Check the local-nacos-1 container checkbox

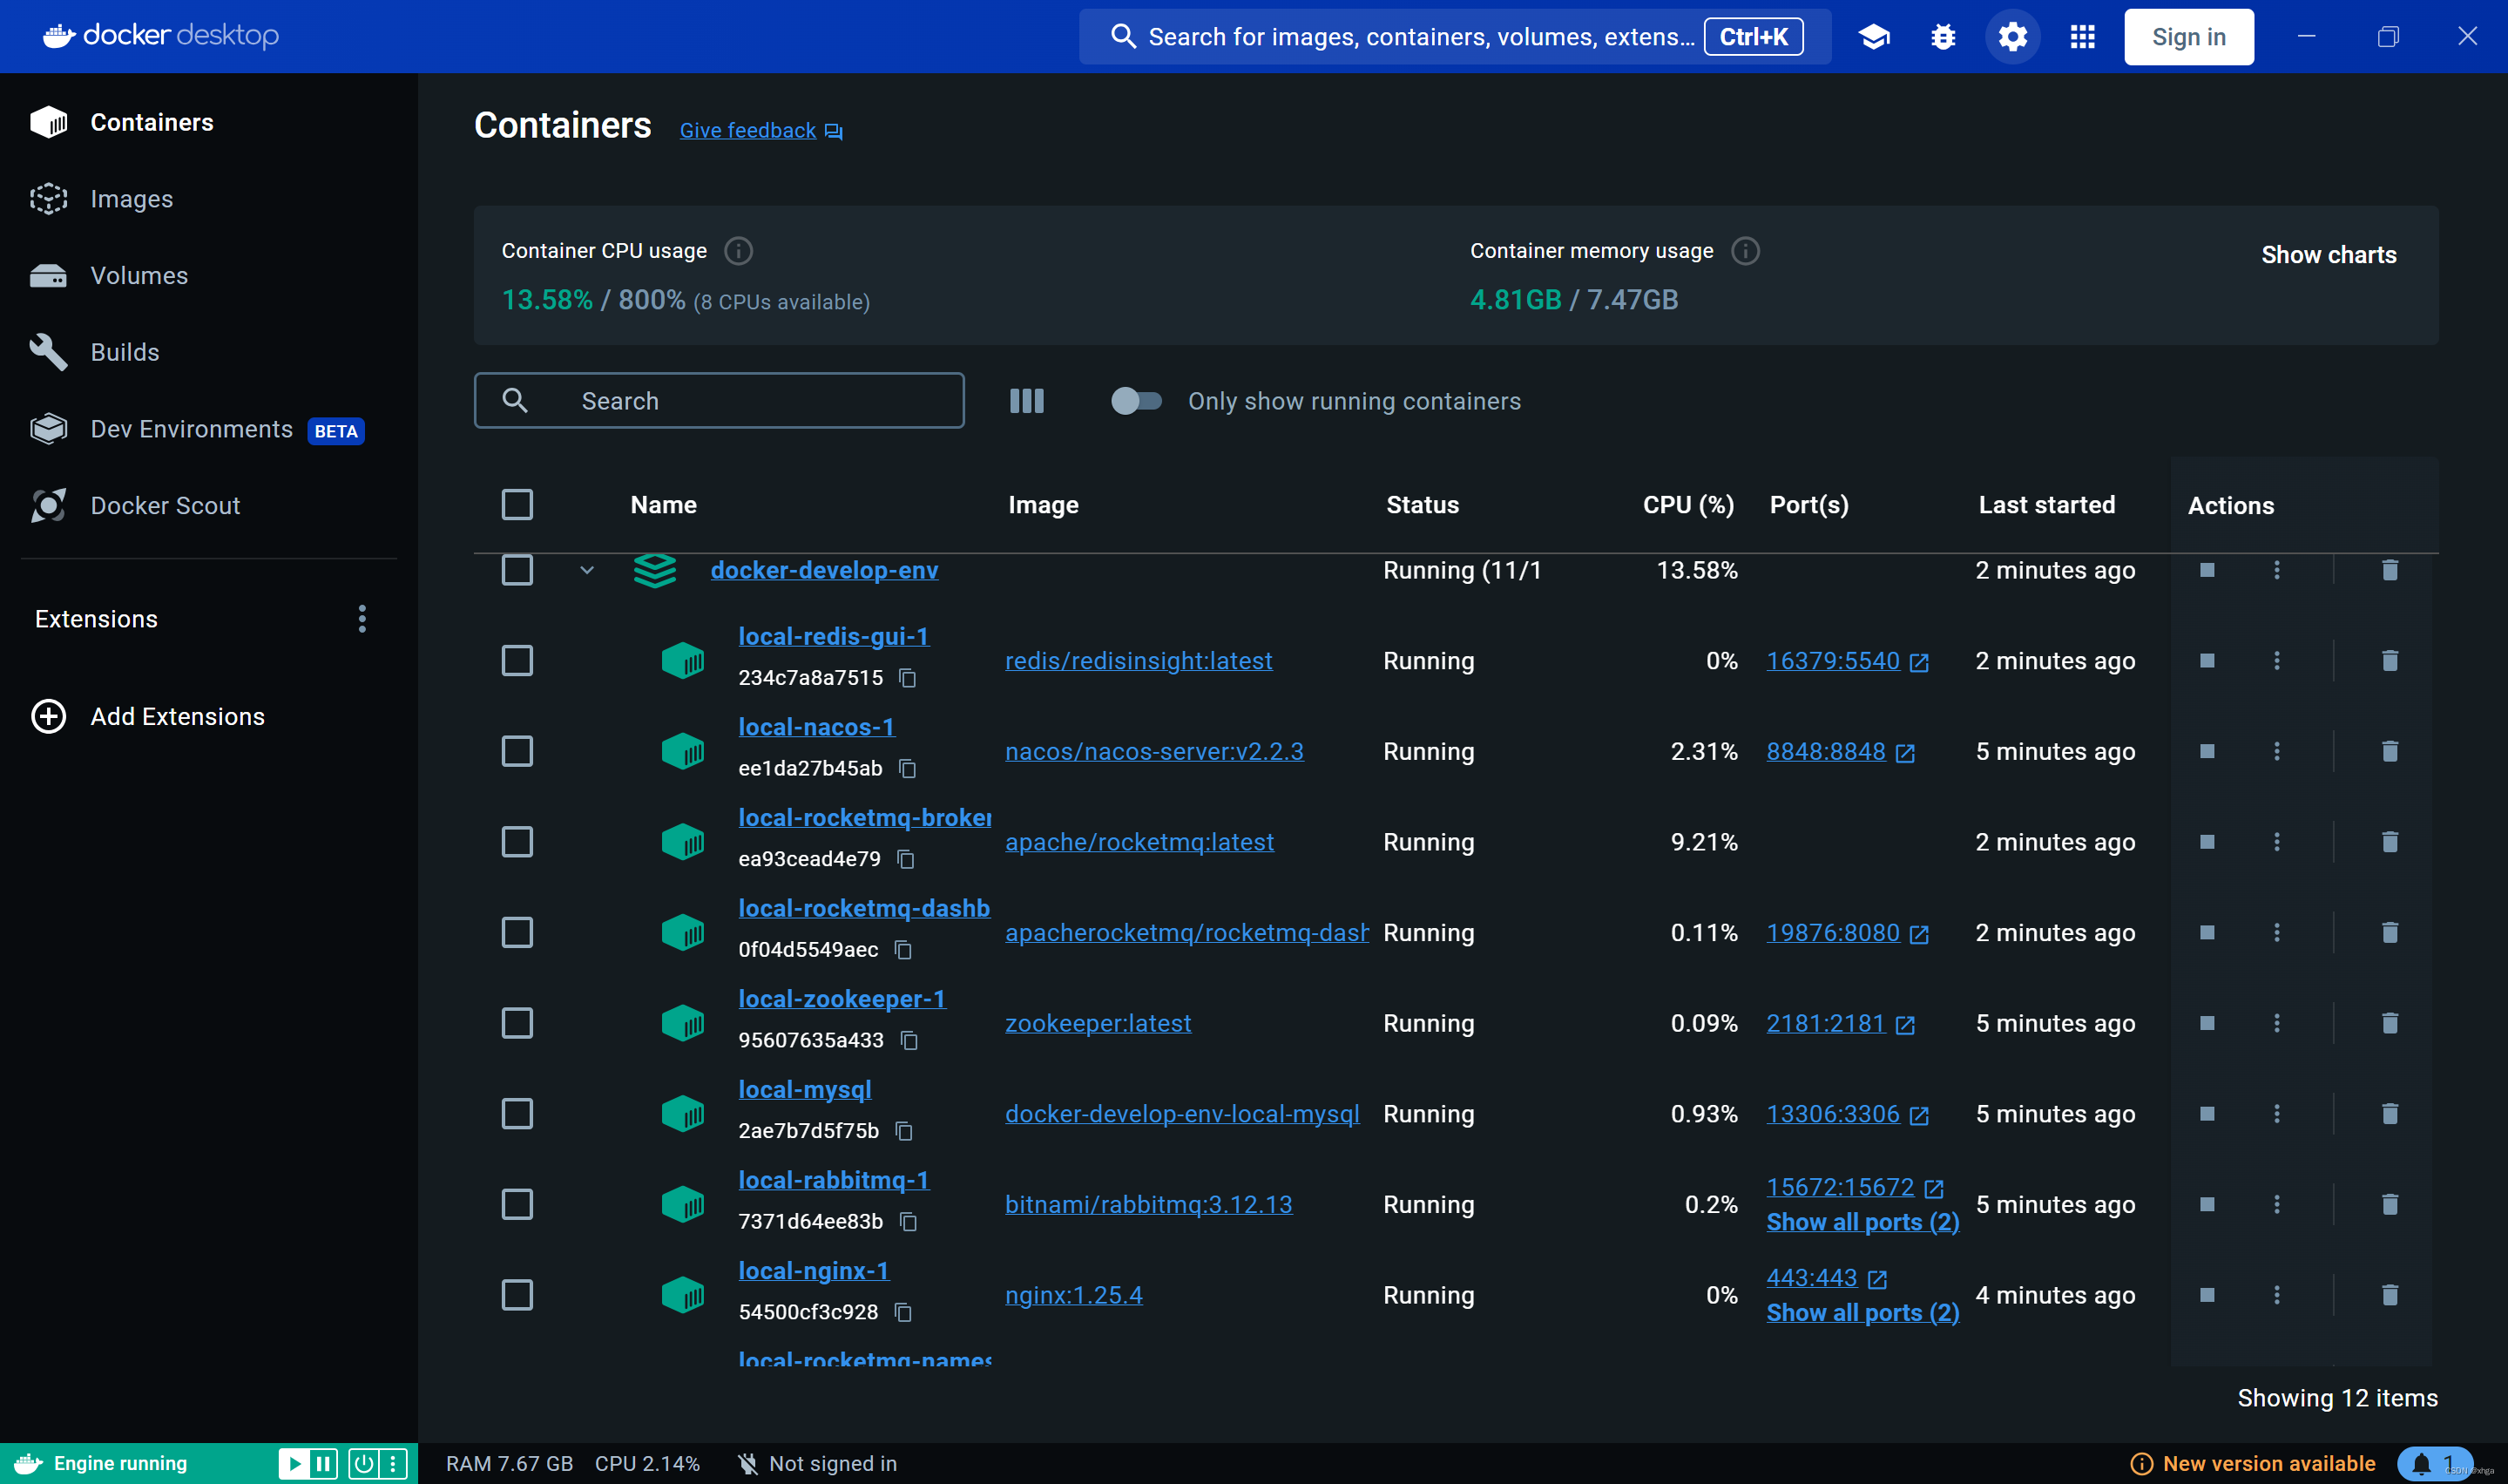517,751
